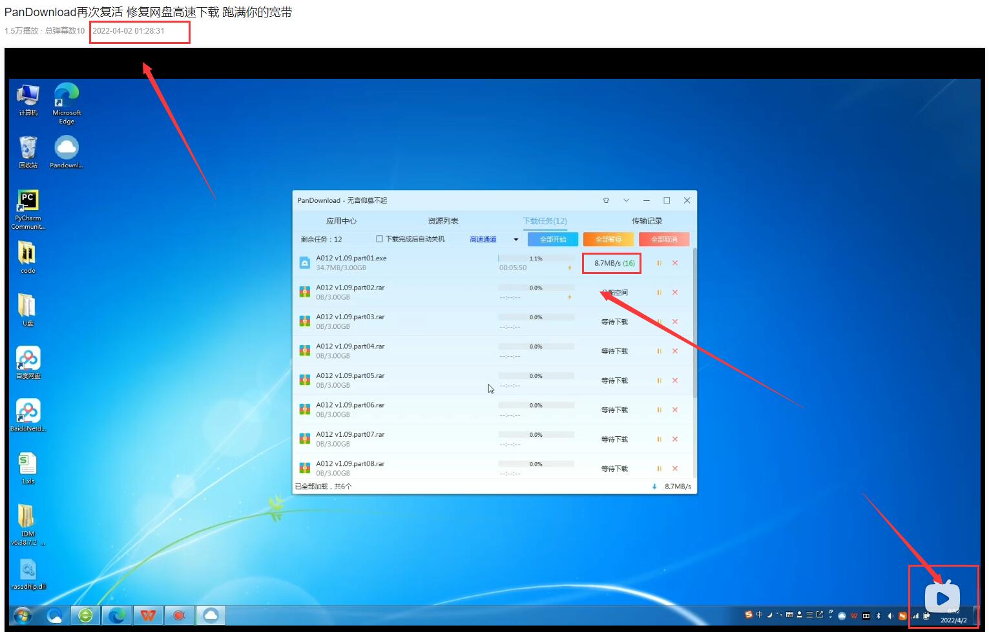Click the part02.rar progress bar
The image size is (989, 632).
pyautogui.click(x=536, y=288)
